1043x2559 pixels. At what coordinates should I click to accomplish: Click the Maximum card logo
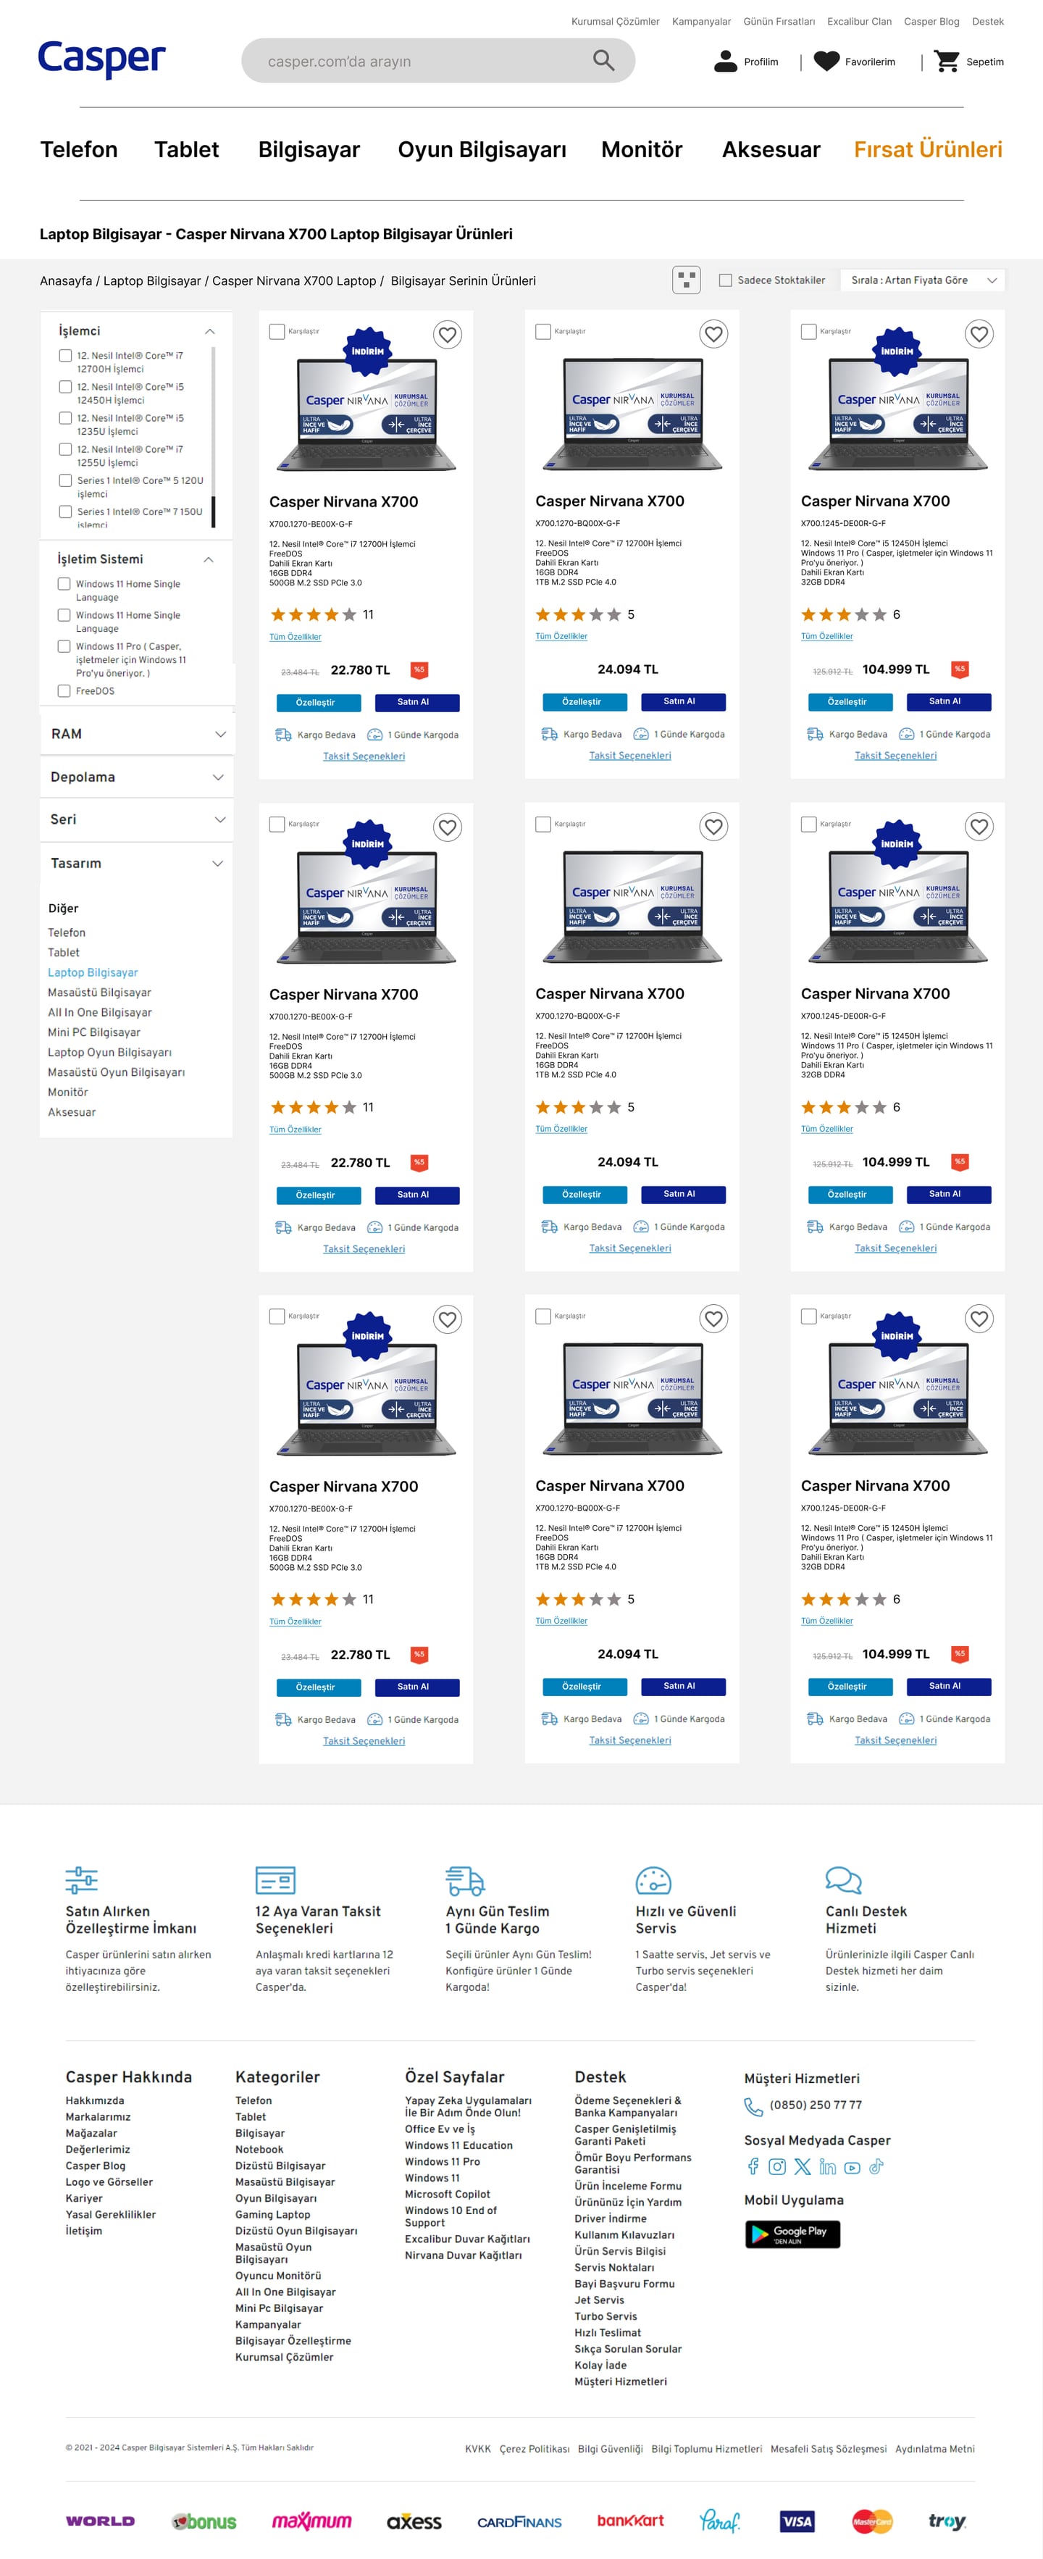coord(312,2521)
